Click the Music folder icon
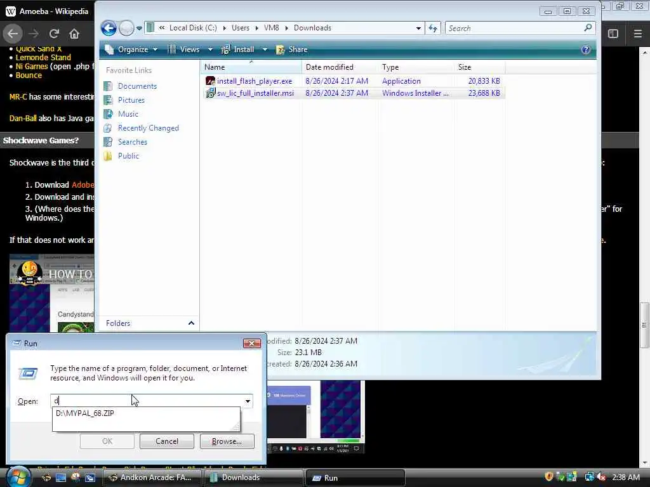 (108, 114)
